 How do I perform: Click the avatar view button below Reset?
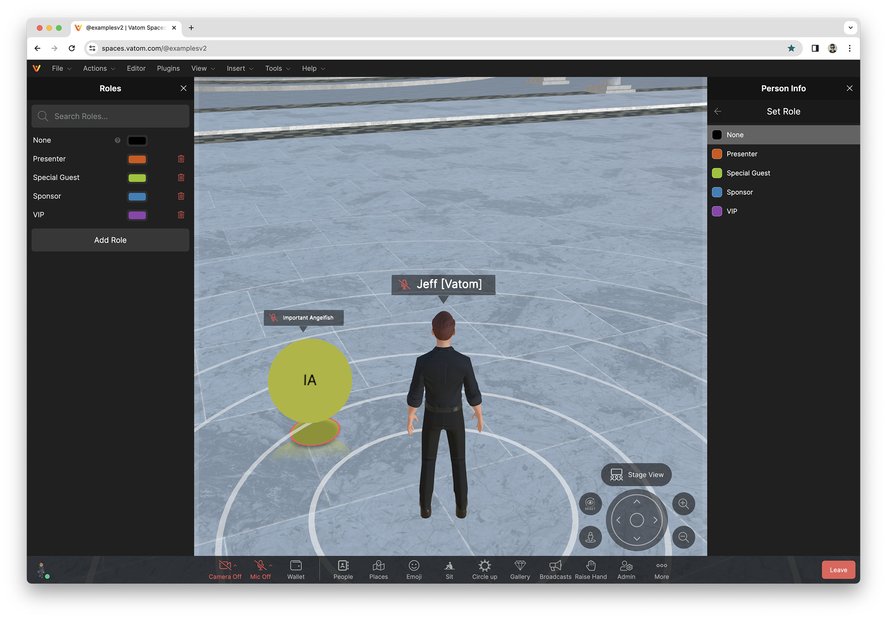pyautogui.click(x=590, y=537)
